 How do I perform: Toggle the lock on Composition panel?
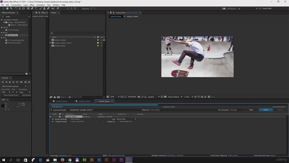pyautogui.click(x=114, y=13)
